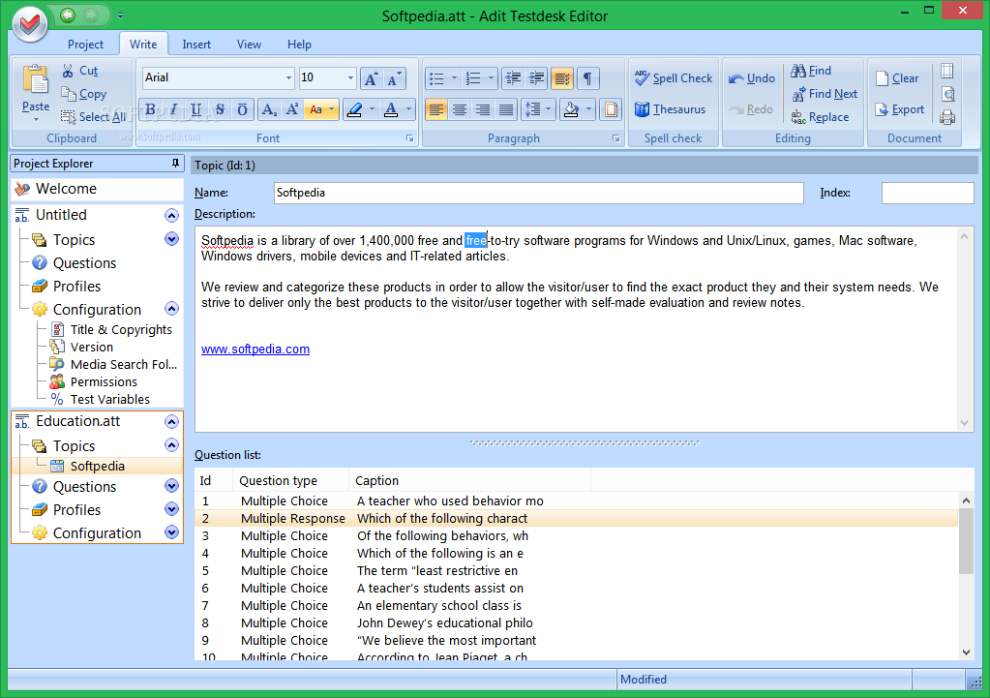
Task: Open the Thesaurus
Action: point(670,109)
